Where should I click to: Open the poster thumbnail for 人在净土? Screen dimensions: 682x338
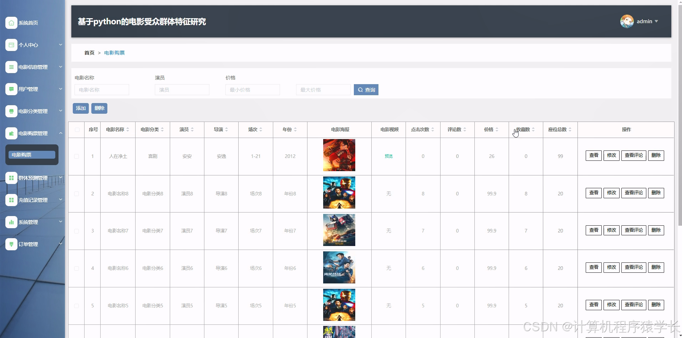coord(339,155)
